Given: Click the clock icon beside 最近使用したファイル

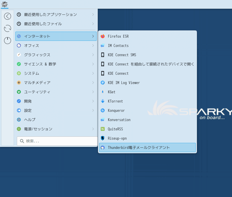Looking at the screenshot, I should pyautogui.click(x=19, y=24).
